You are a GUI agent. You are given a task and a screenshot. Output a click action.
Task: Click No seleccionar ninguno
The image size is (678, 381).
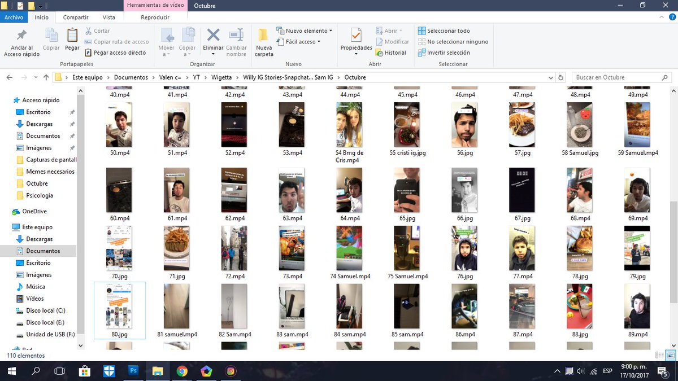(453, 42)
